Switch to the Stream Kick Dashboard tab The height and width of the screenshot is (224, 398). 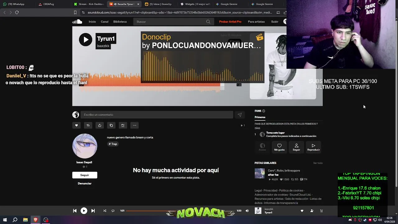click(89, 4)
